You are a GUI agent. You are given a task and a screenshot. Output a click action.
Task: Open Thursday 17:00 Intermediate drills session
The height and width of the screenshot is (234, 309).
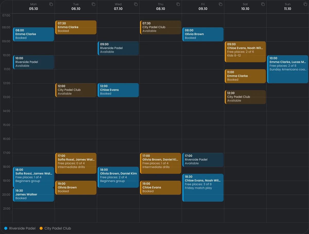coord(161,163)
